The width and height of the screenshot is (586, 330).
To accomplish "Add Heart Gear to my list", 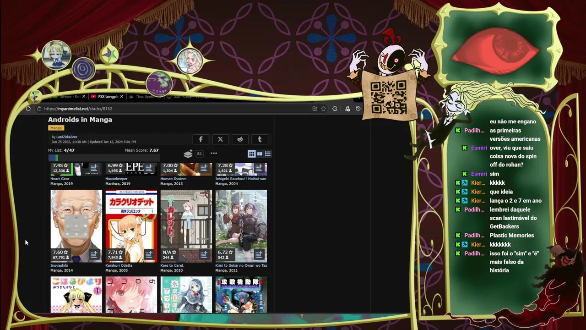I will pos(94,168).
